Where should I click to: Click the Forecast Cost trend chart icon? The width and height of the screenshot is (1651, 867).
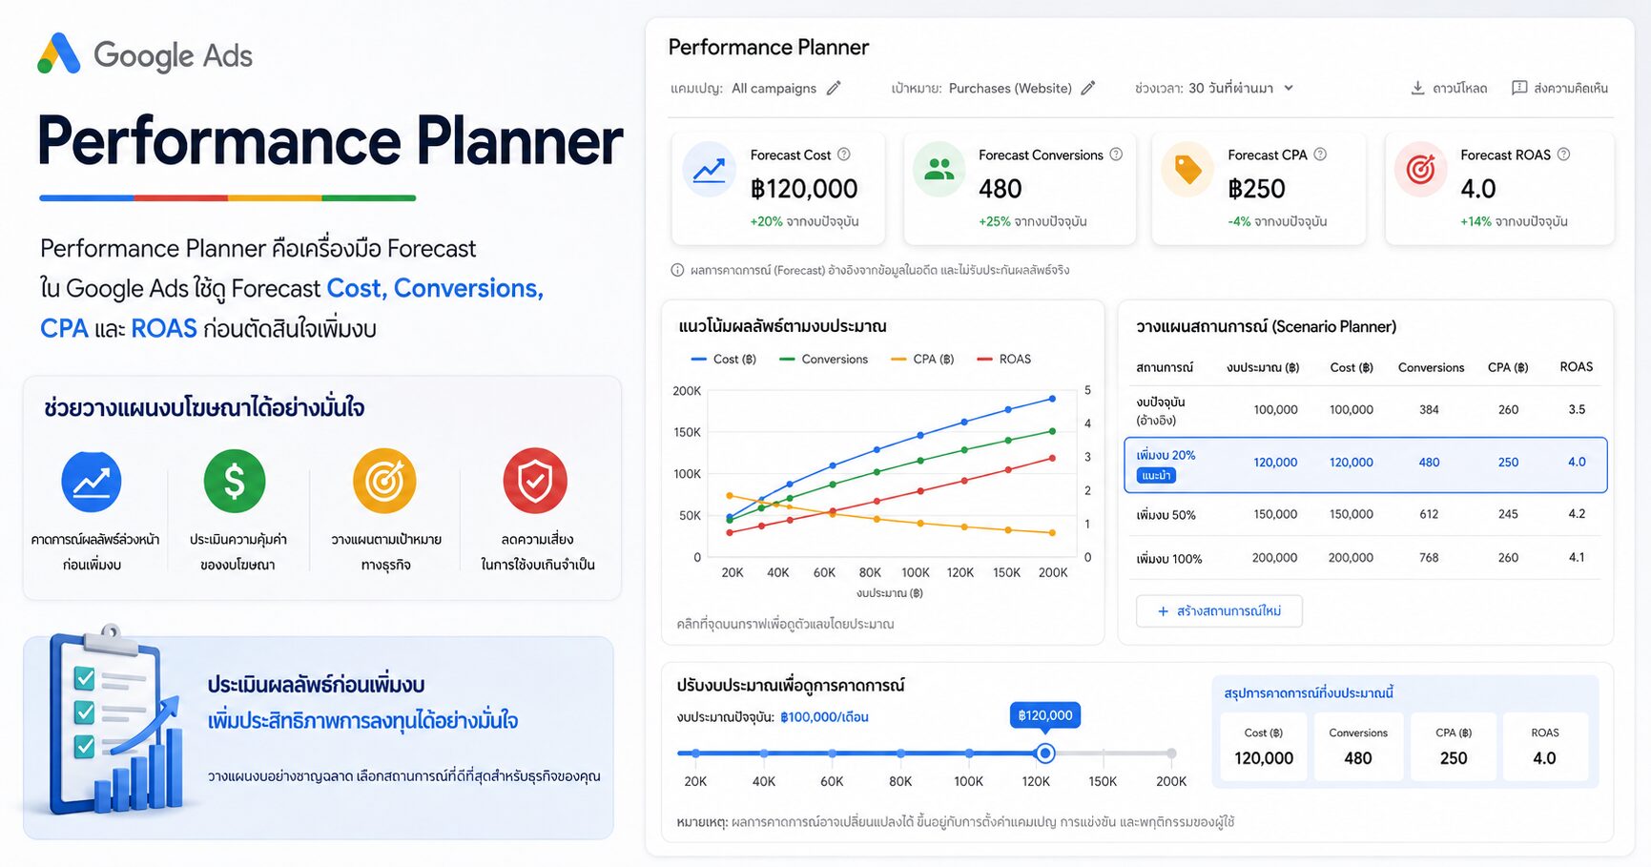[709, 170]
